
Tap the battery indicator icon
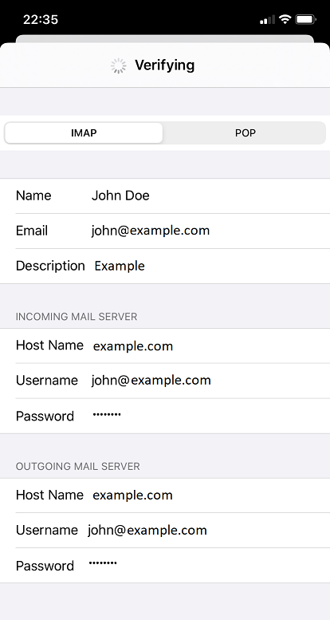pyautogui.click(x=305, y=19)
